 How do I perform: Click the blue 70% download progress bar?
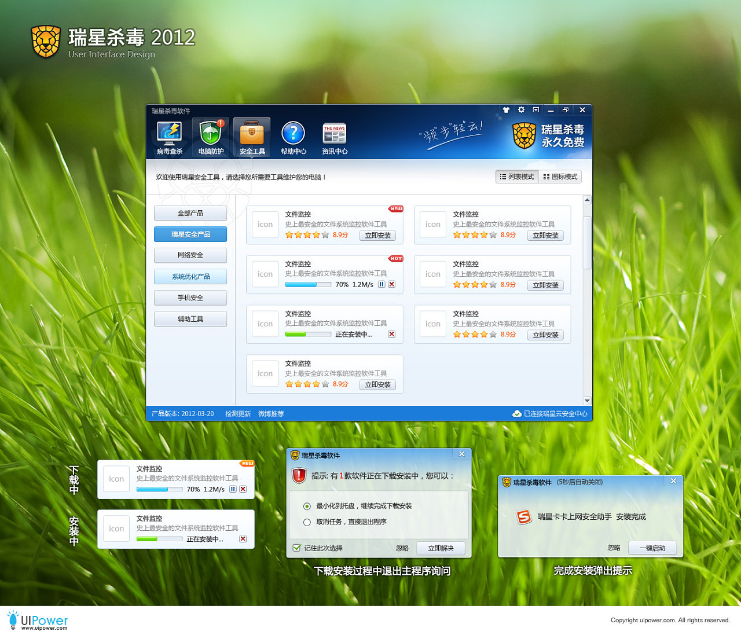point(309,284)
